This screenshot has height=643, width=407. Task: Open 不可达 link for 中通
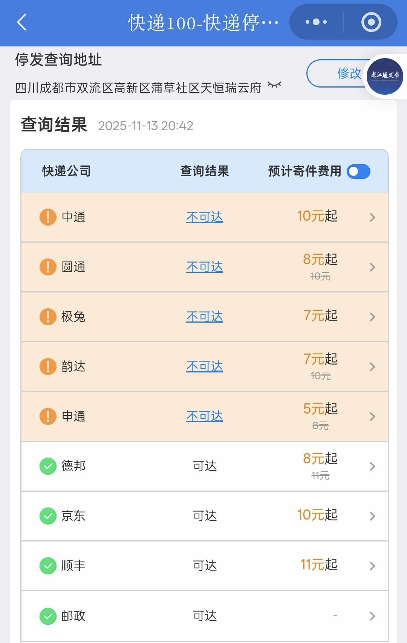point(205,217)
